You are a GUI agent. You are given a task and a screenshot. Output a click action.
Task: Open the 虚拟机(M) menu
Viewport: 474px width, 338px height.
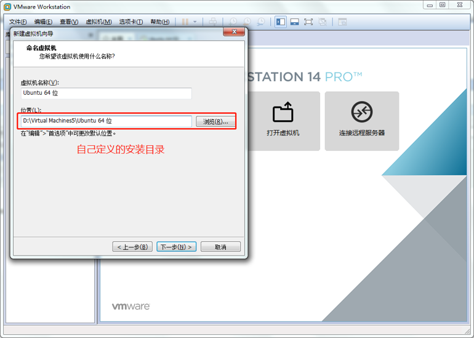coord(99,22)
